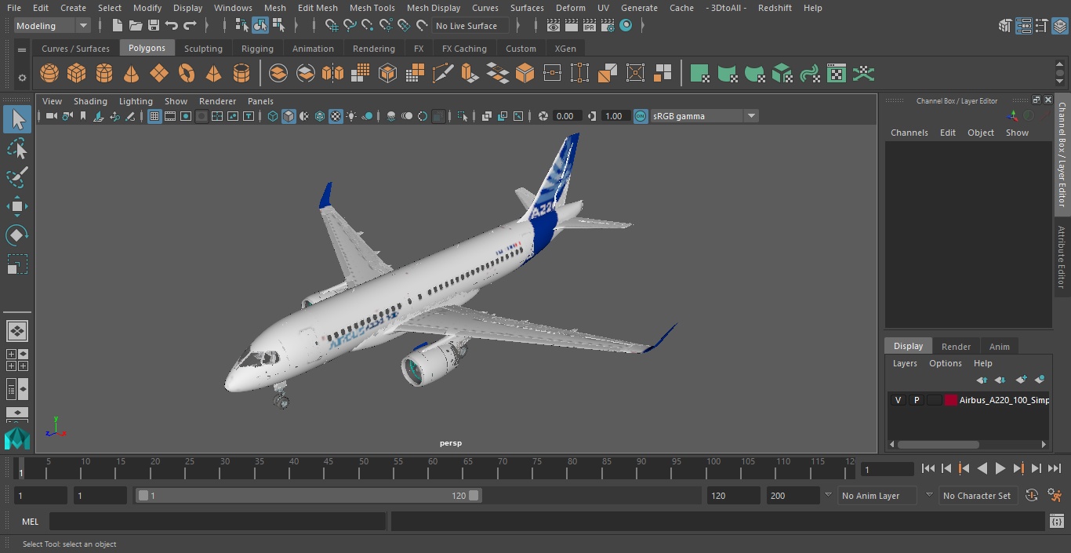Open the Channels menu in Channel Box
Viewport: 1071px width, 553px height.
pyautogui.click(x=909, y=133)
